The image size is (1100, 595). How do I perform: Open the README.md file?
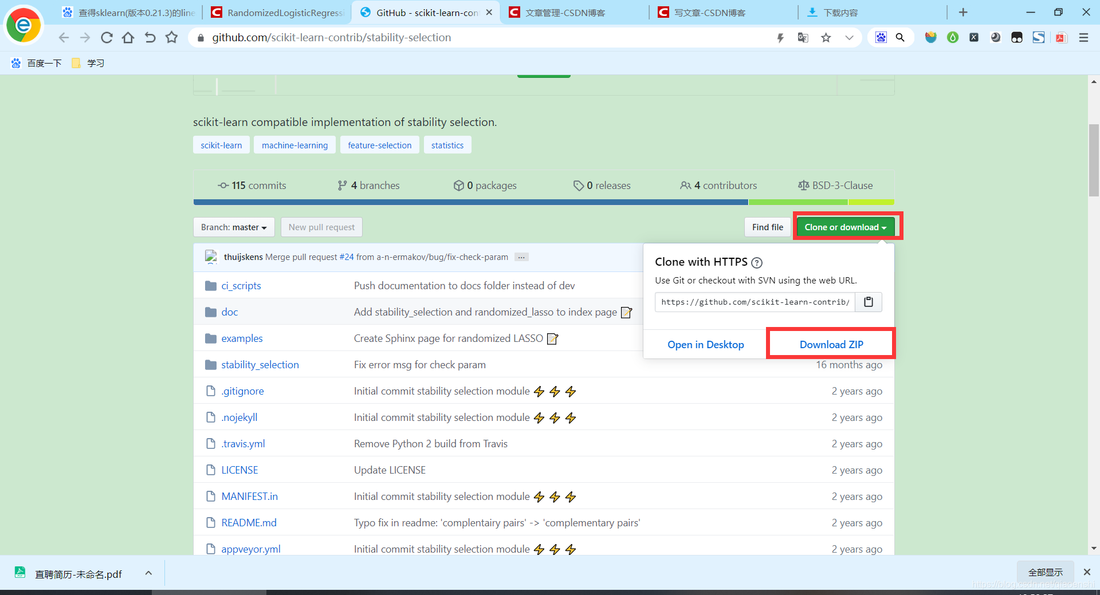tap(249, 523)
